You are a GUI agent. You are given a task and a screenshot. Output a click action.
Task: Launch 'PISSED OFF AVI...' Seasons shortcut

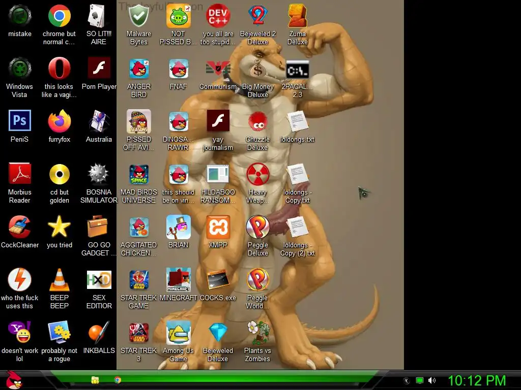[138, 121]
